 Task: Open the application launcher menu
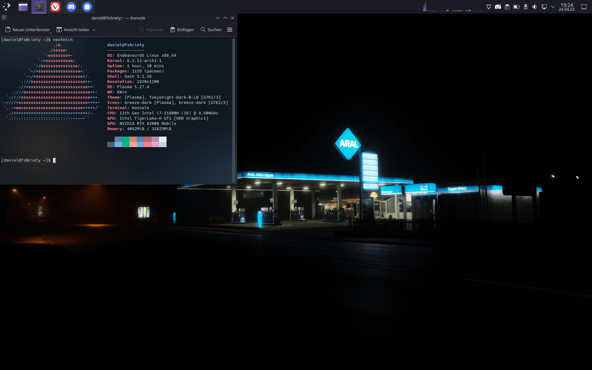7,6
